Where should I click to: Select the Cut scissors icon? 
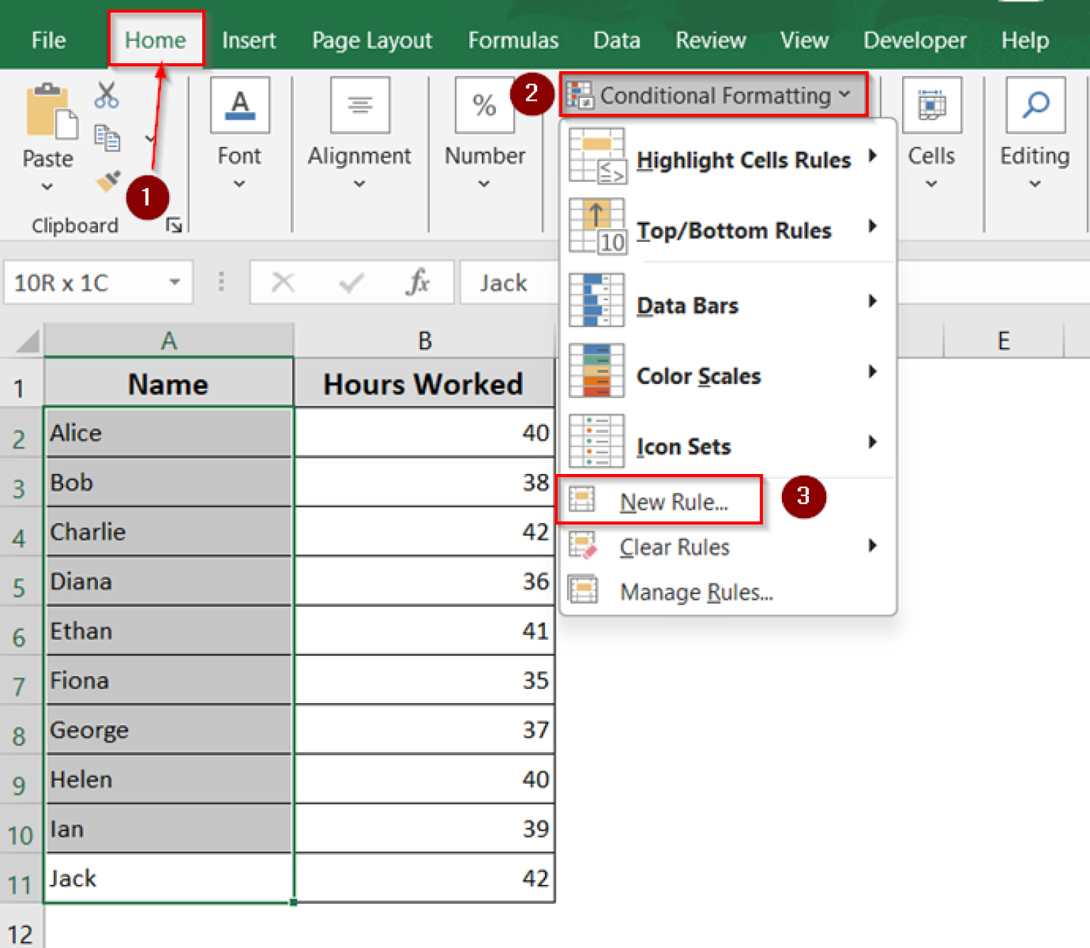click(106, 96)
